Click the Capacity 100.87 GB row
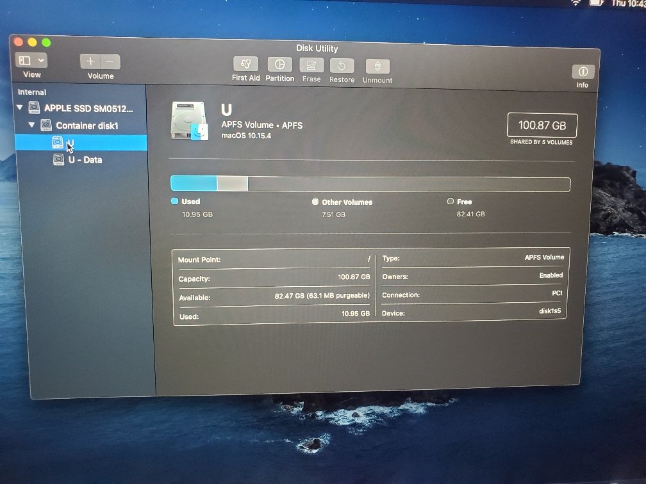 (274, 278)
